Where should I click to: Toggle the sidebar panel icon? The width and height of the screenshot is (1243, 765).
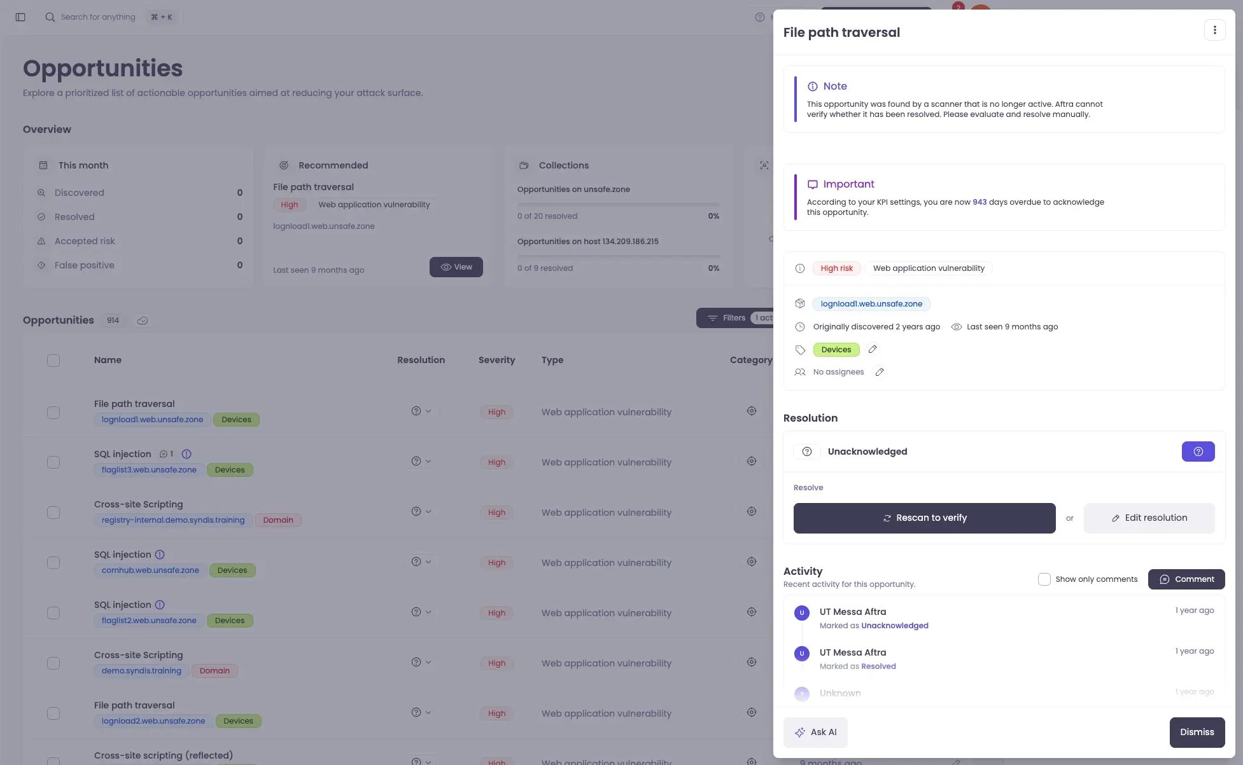pyautogui.click(x=20, y=17)
